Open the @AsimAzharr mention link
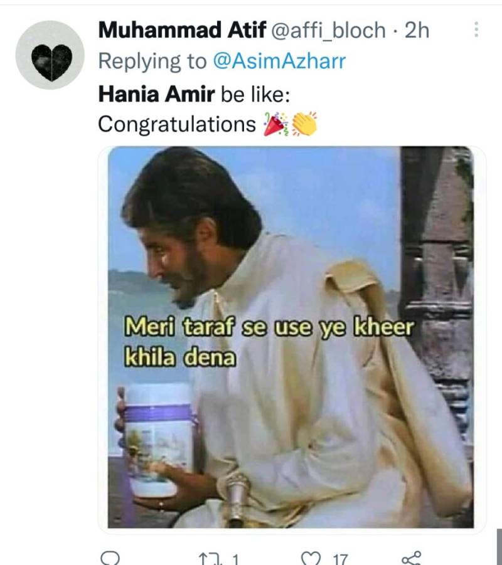The width and height of the screenshot is (502, 565). tap(279, 61)
